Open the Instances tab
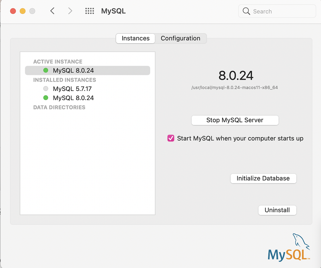This screenshot has width=321, height=268. click(136, 38)
